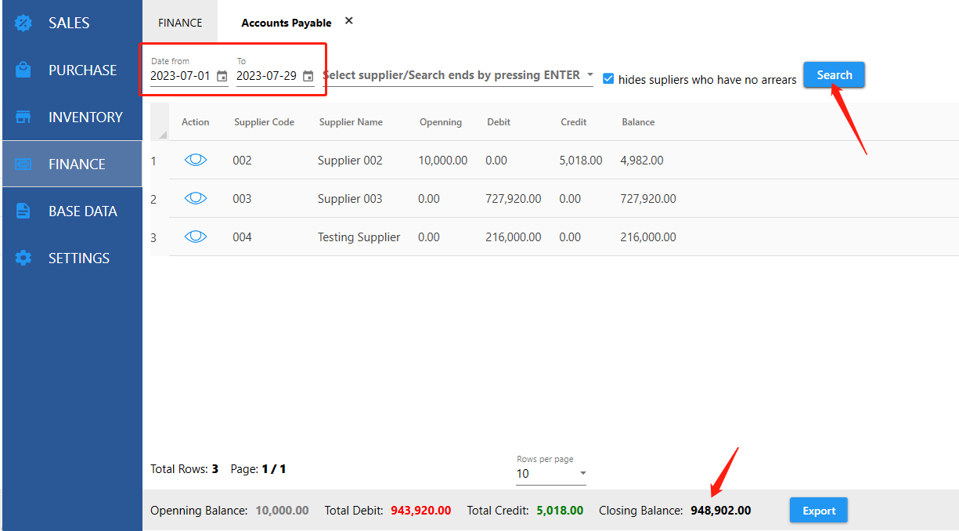View details for Supplier 002
This screenshot has width=959, height=531.
coord(195,160)
